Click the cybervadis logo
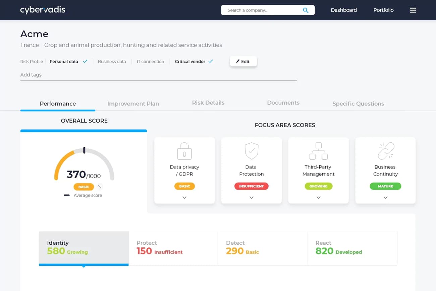The image size is (436, 291). 43,10
